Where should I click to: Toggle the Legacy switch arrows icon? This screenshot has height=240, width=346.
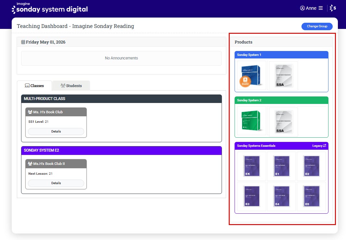(x=325, y=145)
